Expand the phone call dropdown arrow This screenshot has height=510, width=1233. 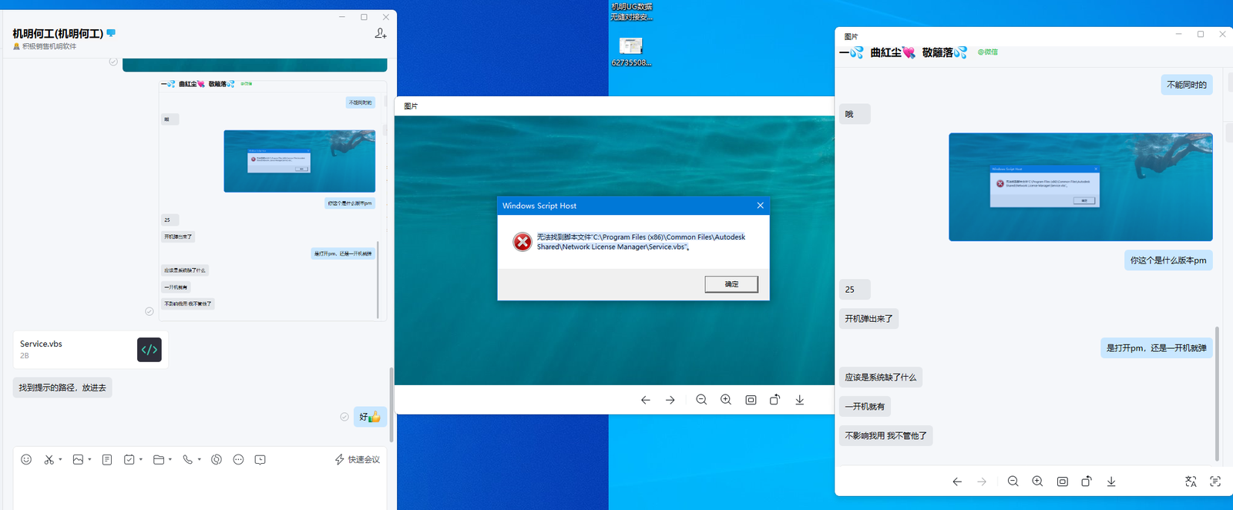click(x=199, y=459)
